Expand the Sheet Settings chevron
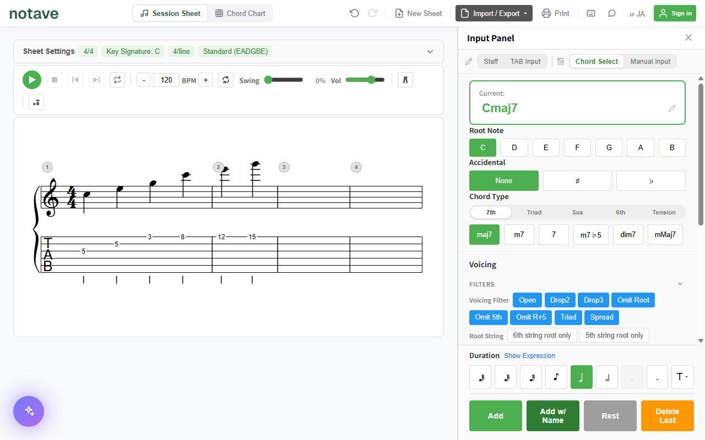This screenshot has width=705, height=440. click(x=430, y=52)
